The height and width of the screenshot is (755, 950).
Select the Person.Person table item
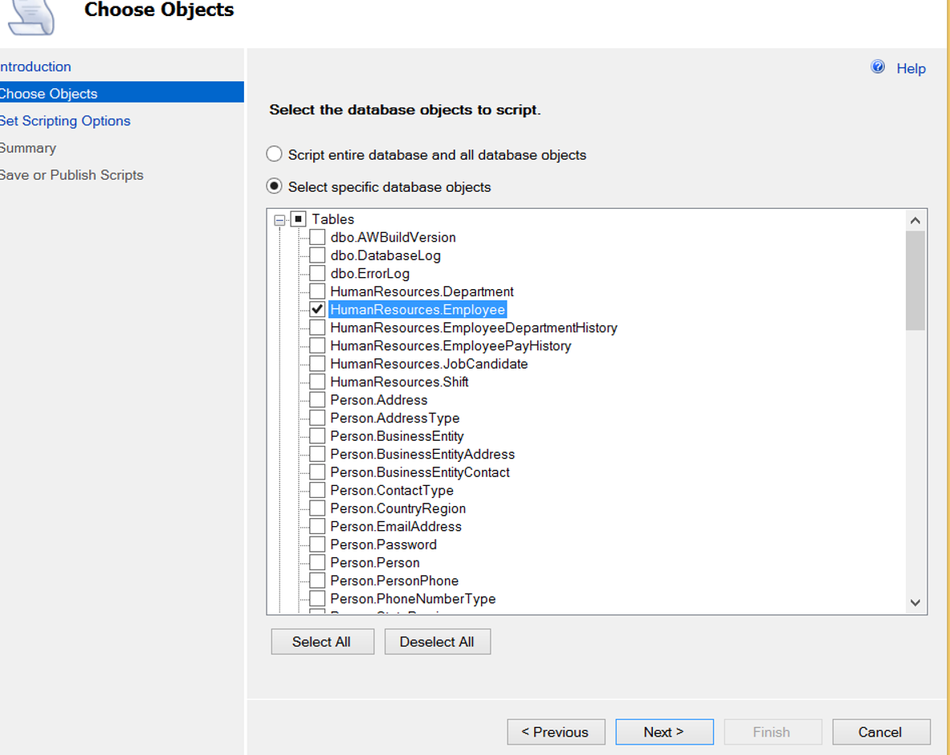(x=375, y=562)
